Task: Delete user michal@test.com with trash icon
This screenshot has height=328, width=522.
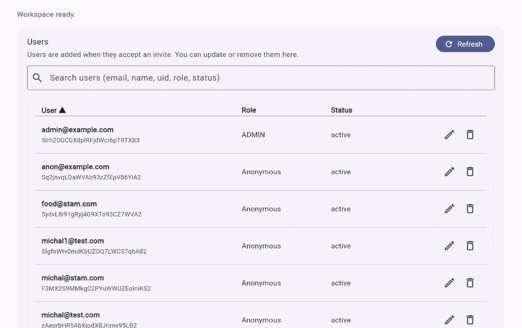Action: (470, 320)
